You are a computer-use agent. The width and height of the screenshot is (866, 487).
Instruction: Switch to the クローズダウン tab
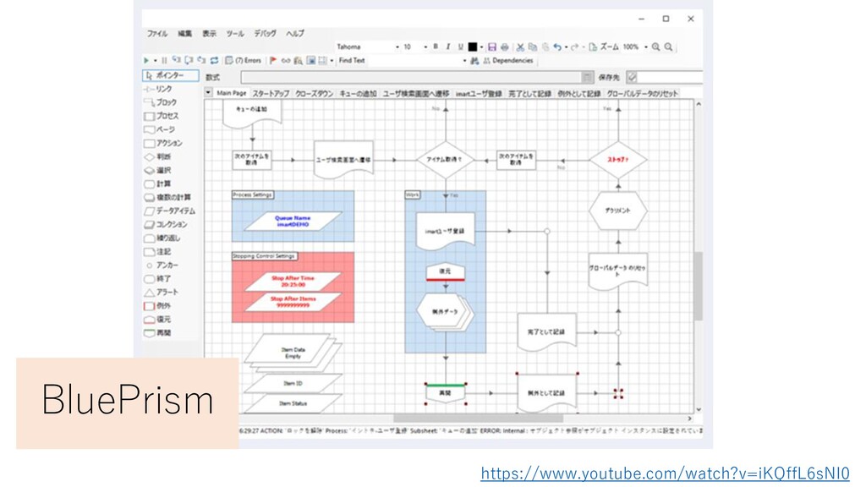(x=314, y=94)
